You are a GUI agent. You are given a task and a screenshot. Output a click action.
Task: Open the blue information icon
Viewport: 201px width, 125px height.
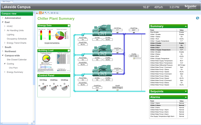[x=197, y=18]
